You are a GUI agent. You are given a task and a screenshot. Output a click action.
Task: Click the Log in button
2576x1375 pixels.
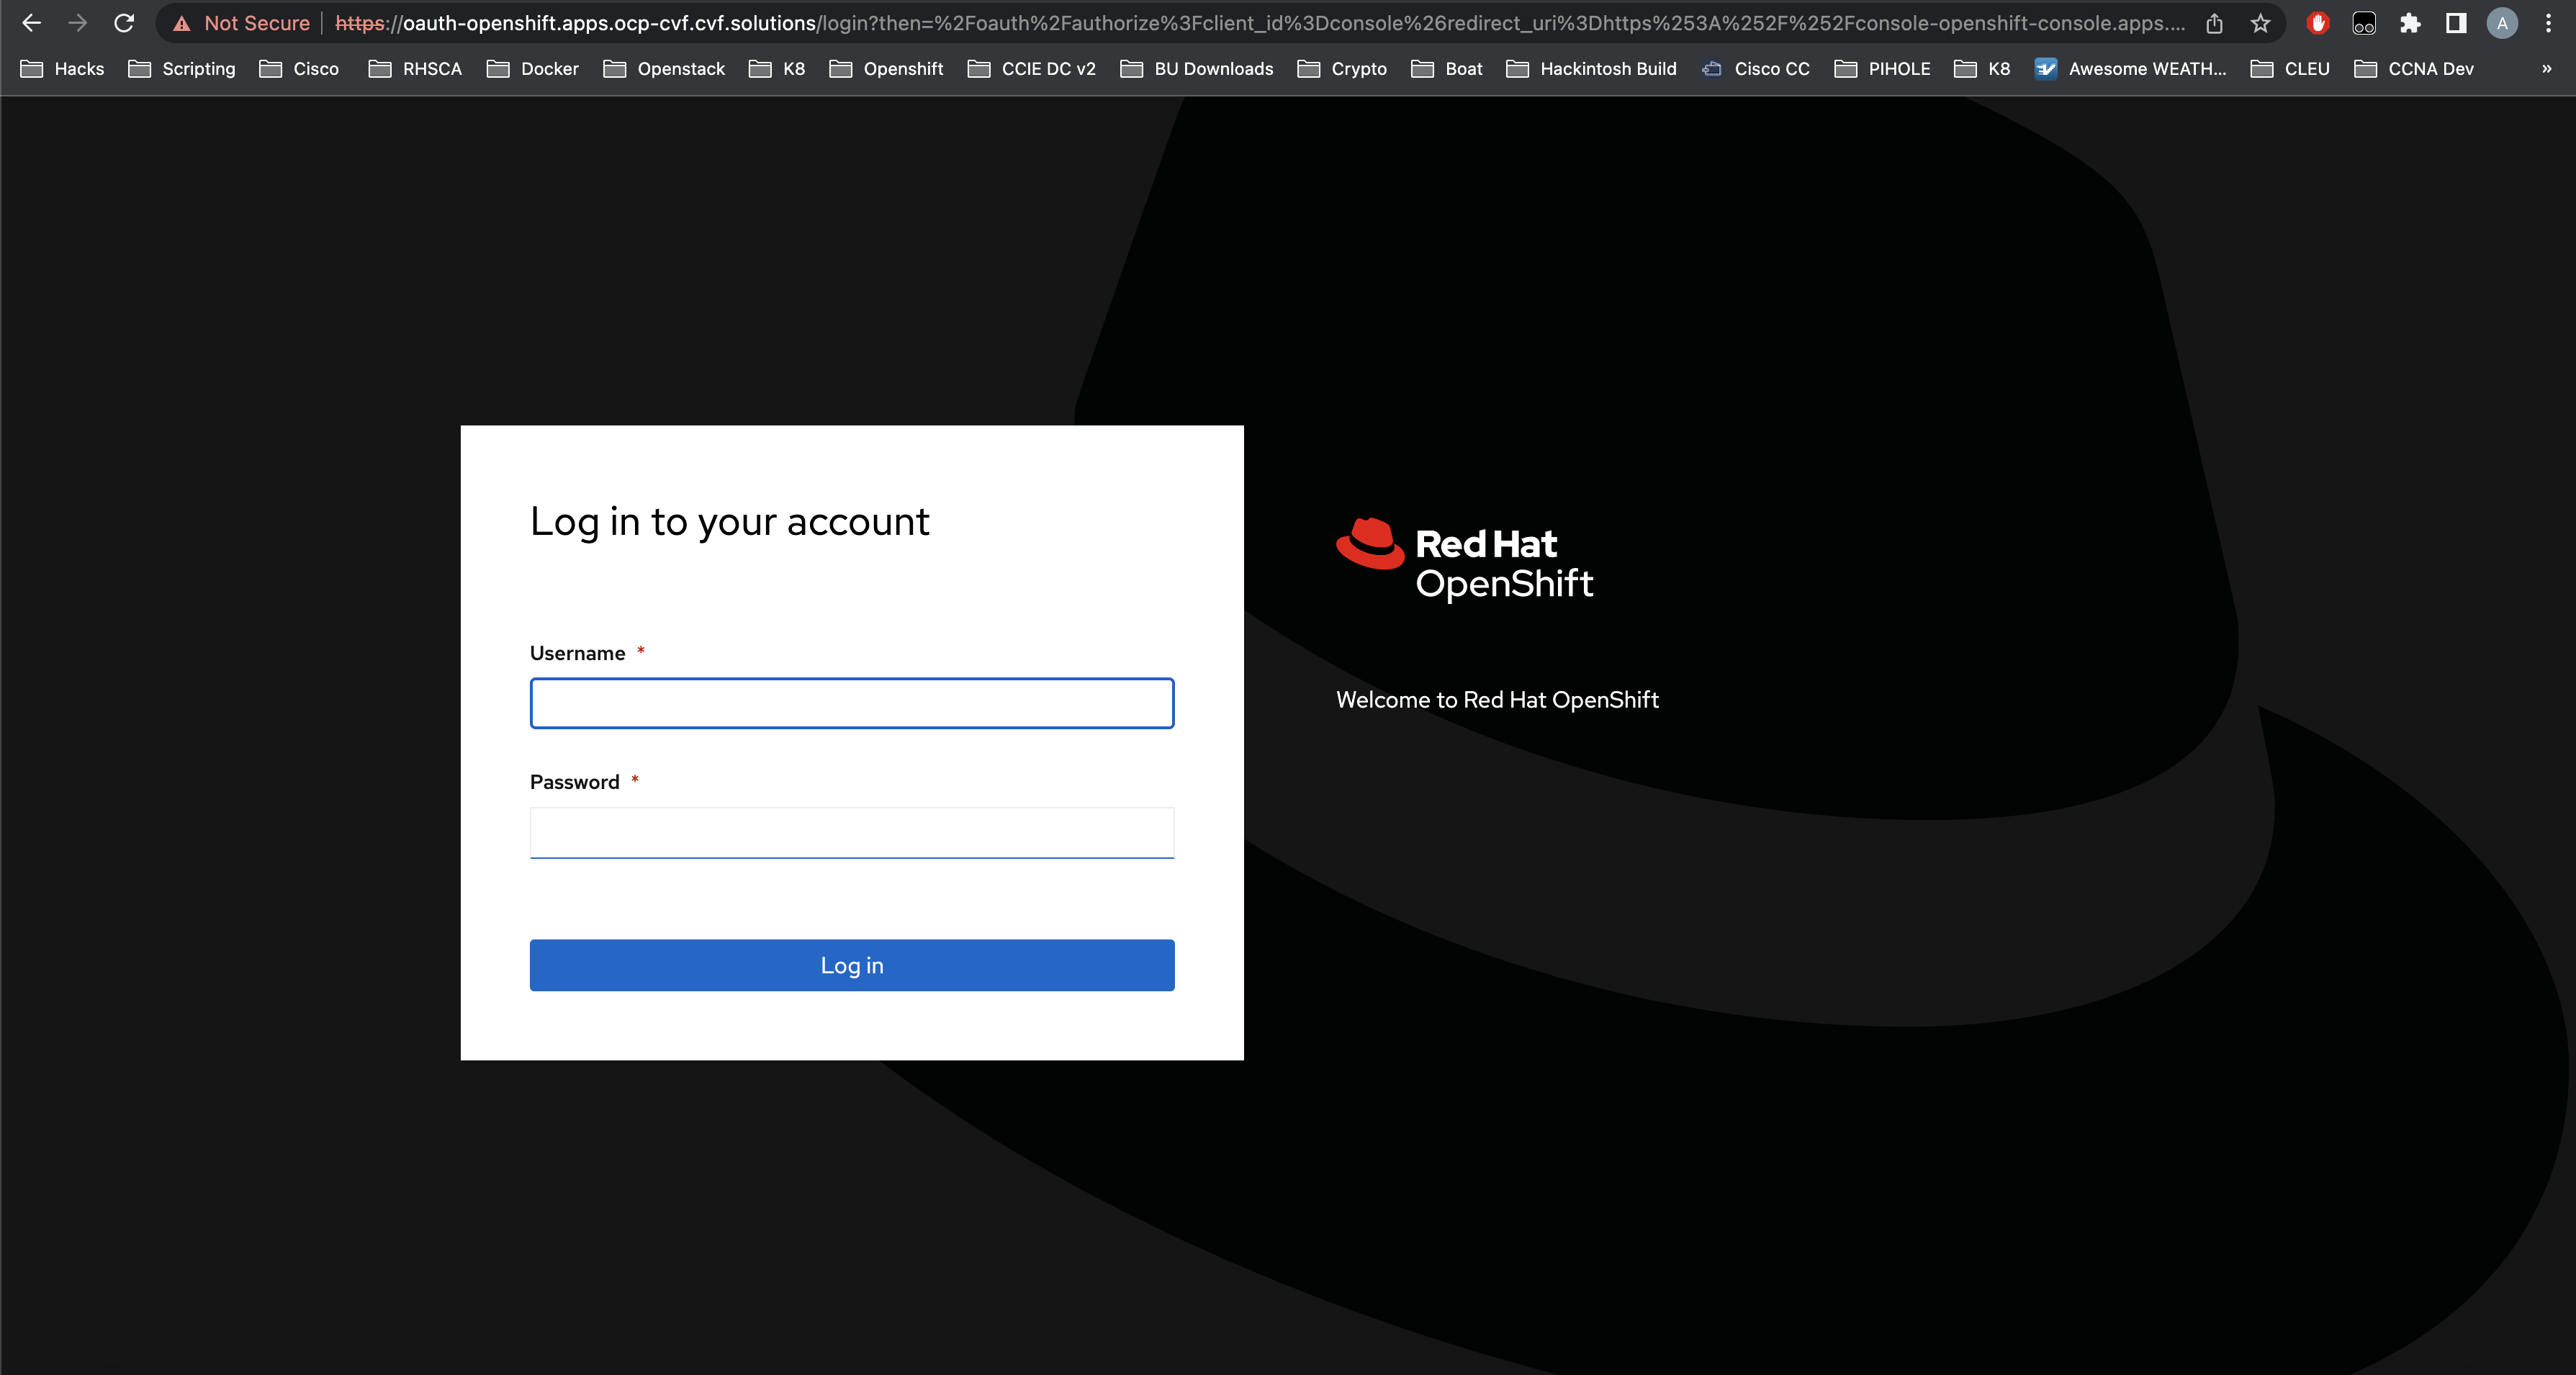click(852, 965)
